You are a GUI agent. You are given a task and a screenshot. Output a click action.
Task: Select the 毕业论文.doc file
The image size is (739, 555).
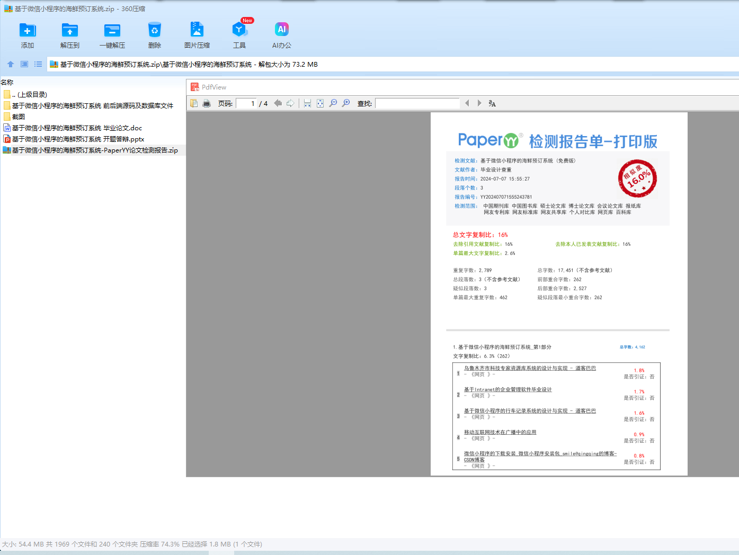(x=73, y=128)
